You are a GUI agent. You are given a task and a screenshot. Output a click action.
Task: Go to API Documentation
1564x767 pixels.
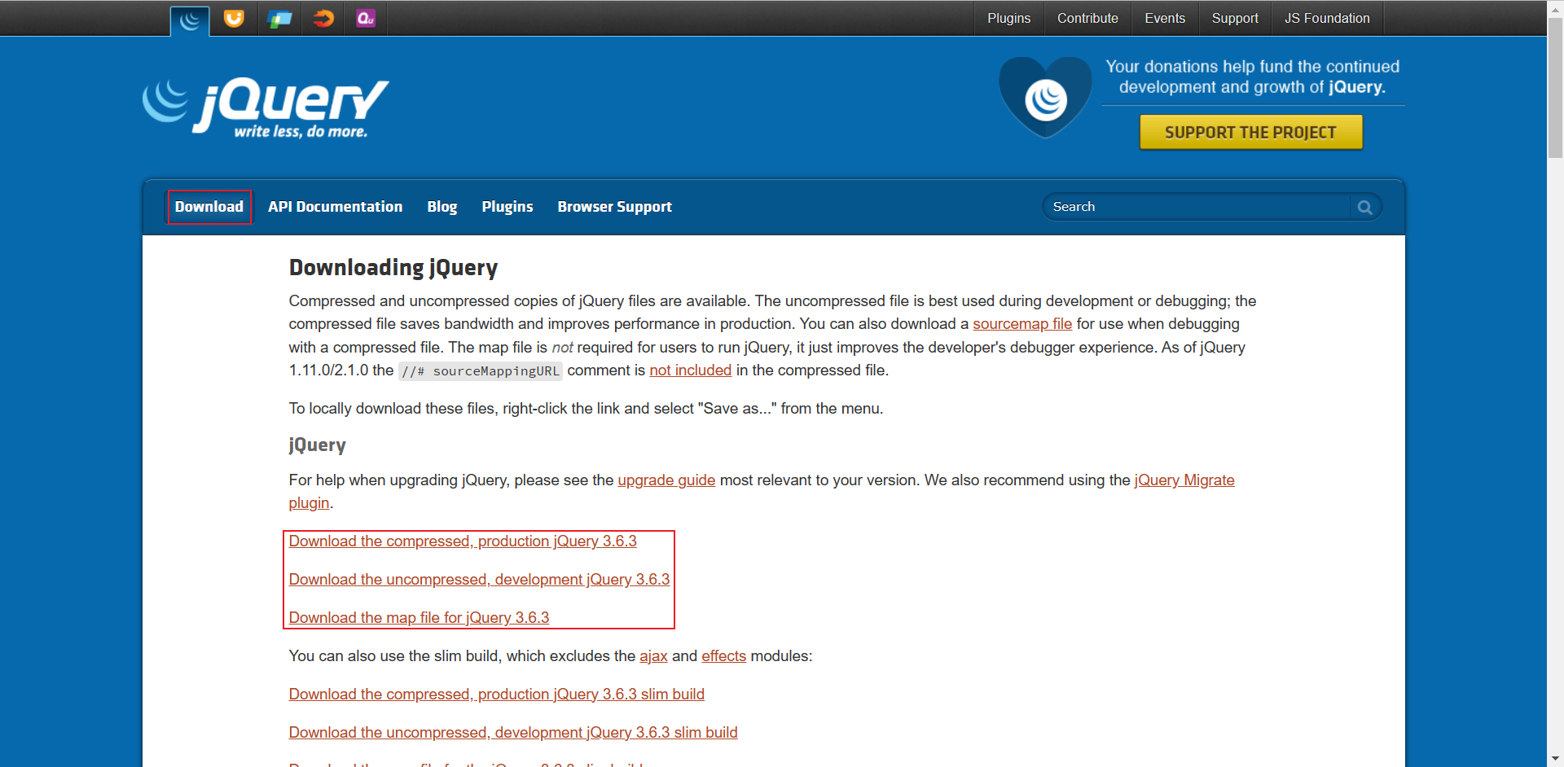[335, 207]
